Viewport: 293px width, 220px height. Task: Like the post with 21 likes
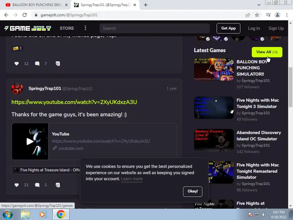17,185
